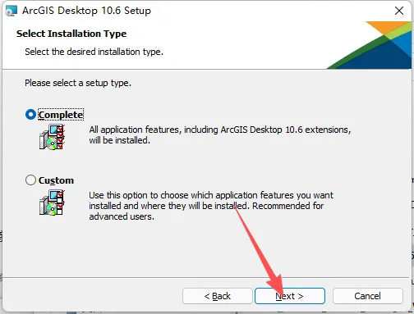Screen dimensions: 414x314
Task: Click the "Use this option to choose" description
Action: [211, 206]
